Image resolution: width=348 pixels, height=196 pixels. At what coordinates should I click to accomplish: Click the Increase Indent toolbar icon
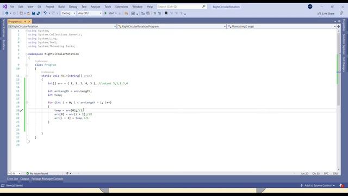[159, 13]
